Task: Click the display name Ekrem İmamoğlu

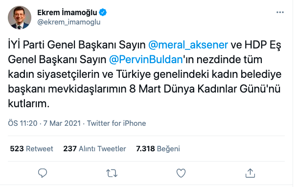Action: point(67,13)
